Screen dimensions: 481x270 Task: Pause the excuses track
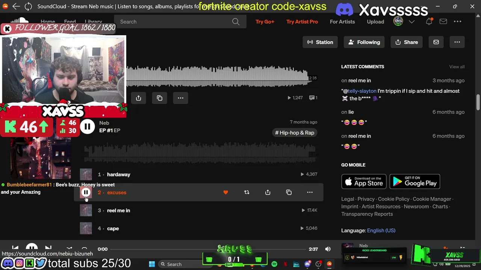(86, 192)
